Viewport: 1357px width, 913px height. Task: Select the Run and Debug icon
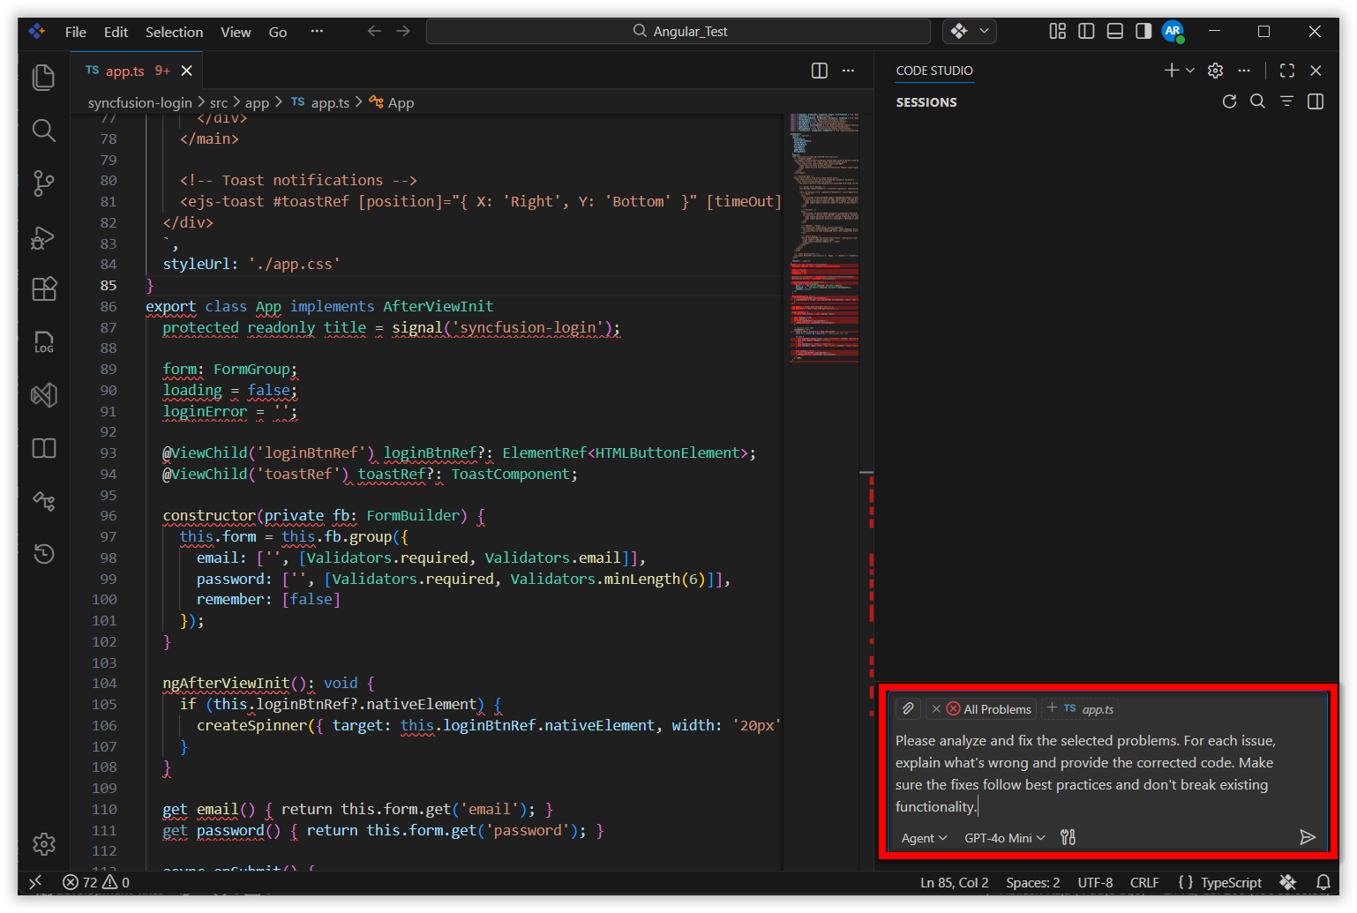tap(43, 236)
